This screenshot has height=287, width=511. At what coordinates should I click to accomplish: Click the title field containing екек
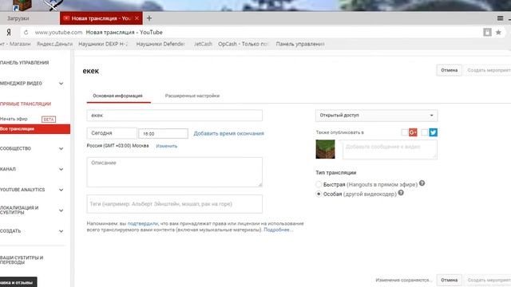coord(174,115)
